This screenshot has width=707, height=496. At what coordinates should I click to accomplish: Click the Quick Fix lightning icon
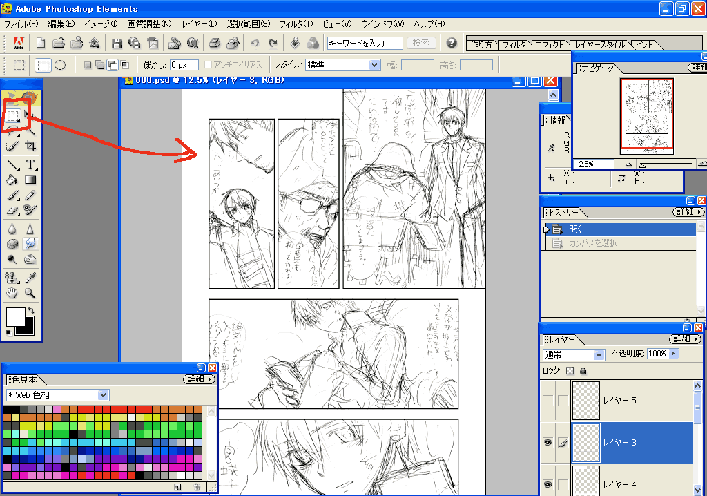pyautogui.click(x=295, y=43)
